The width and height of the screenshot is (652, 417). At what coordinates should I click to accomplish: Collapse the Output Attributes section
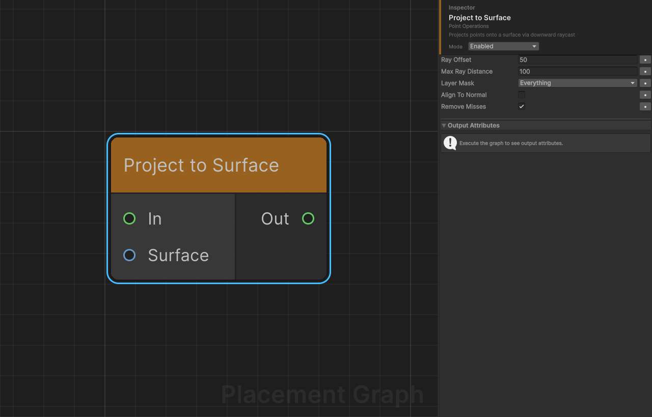(444, 125)
